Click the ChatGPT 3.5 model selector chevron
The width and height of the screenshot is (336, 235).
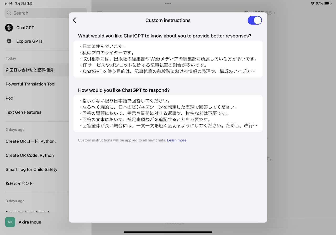(274, 13)
